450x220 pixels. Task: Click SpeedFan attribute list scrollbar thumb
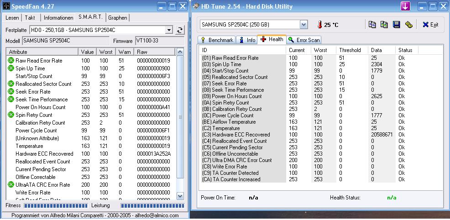click(x=180, y=117)
